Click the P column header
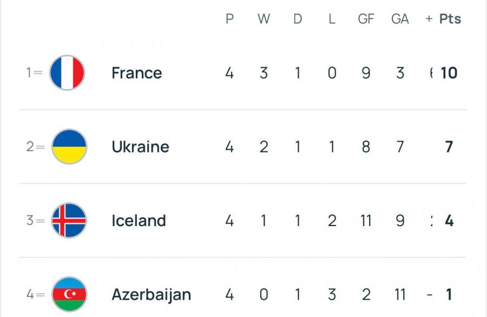This screenshot has width=487, height=317. click(x=229, y=19)
